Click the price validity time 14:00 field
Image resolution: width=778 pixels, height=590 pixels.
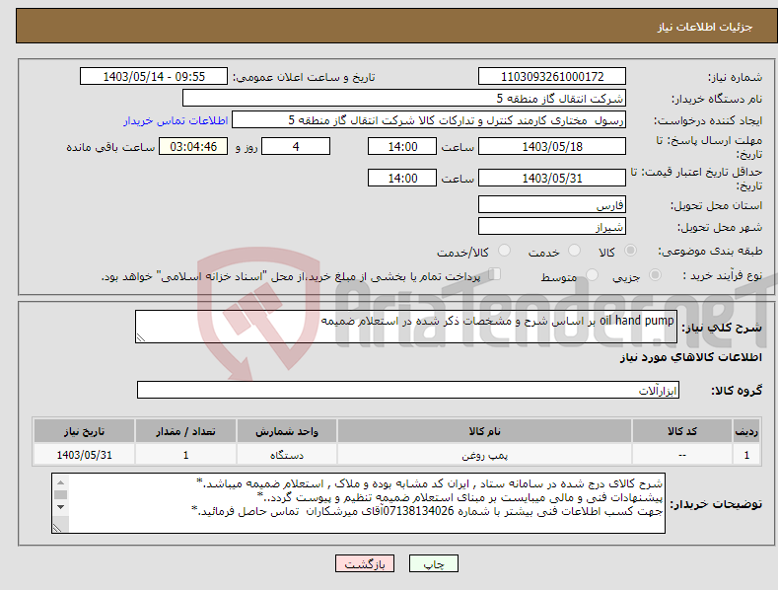tap(402, 178)
